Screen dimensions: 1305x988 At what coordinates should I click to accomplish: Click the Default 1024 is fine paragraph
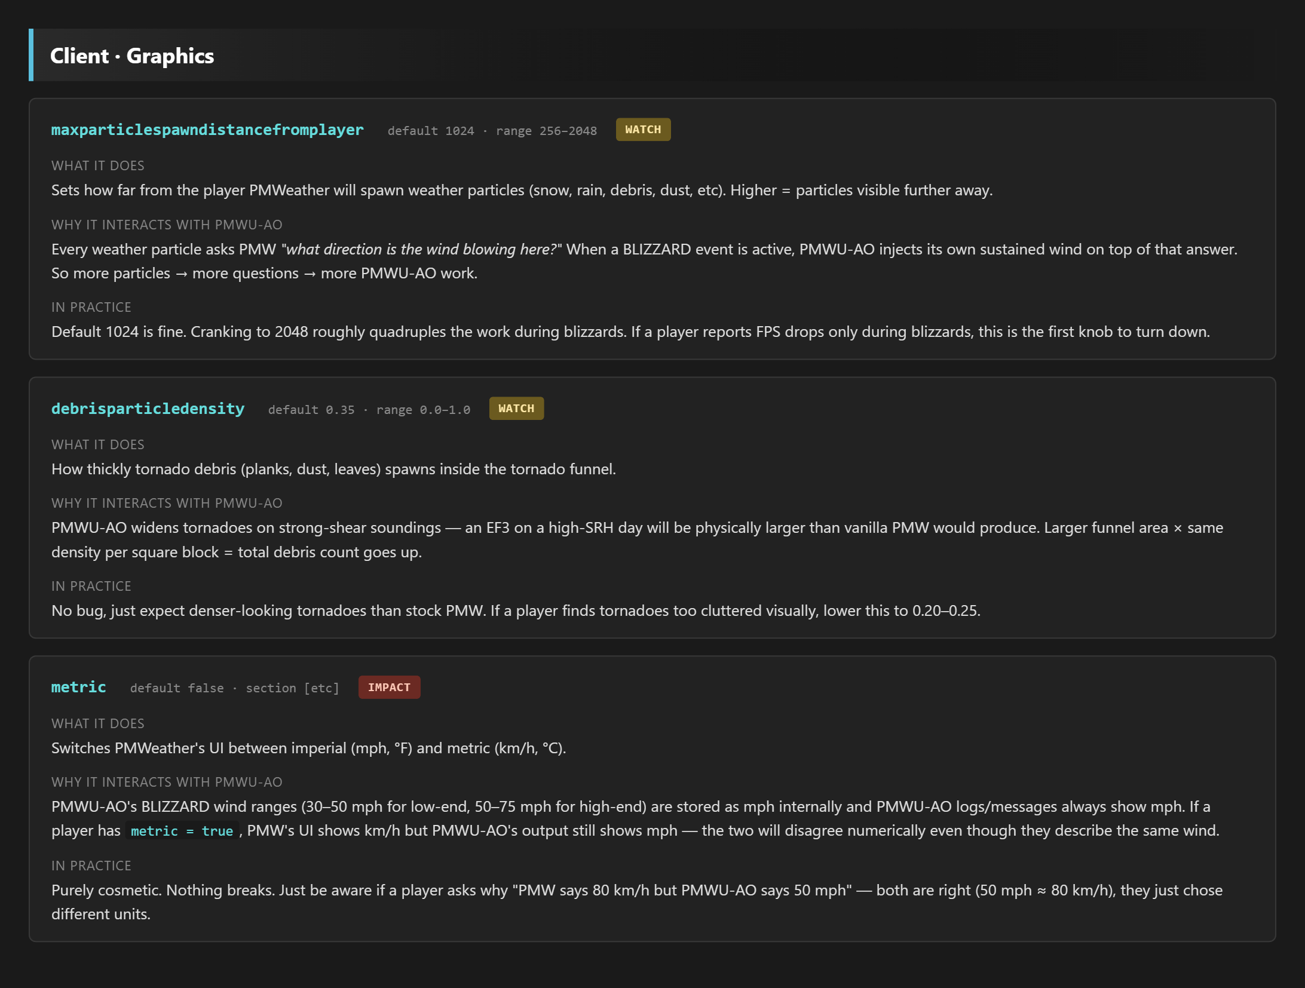630,332
